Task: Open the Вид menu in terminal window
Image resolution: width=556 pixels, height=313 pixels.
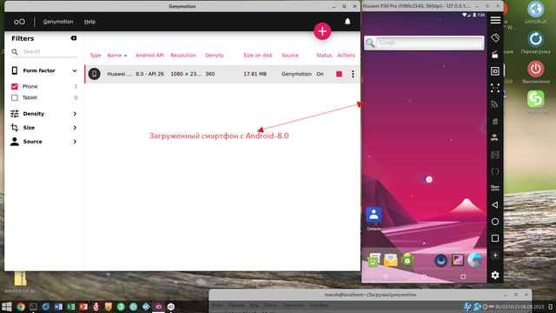Action: point(254,305)
